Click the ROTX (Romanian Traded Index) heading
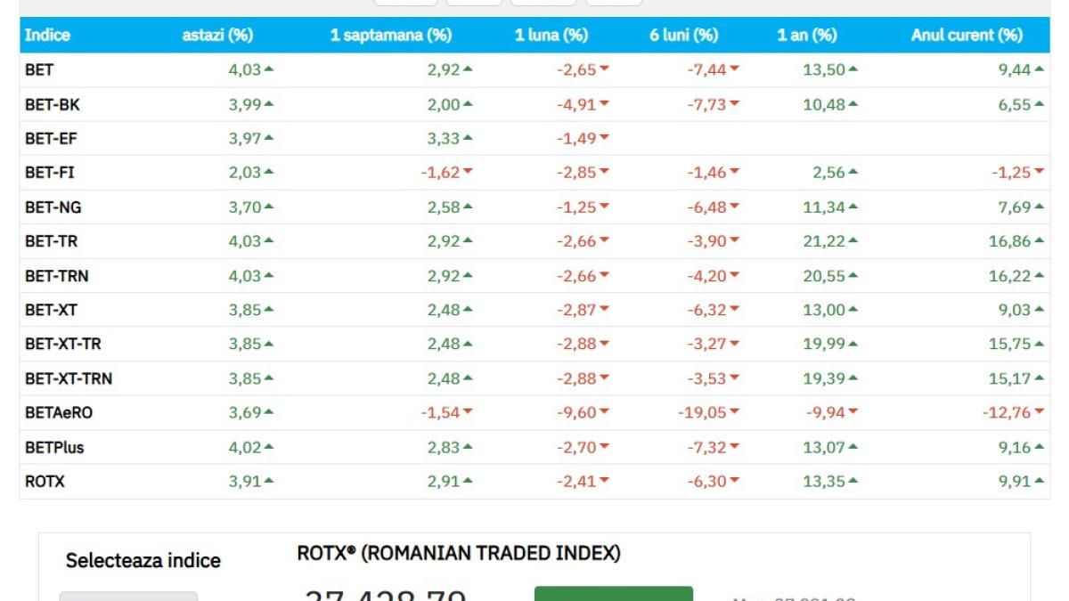 (x=459, y=554)
